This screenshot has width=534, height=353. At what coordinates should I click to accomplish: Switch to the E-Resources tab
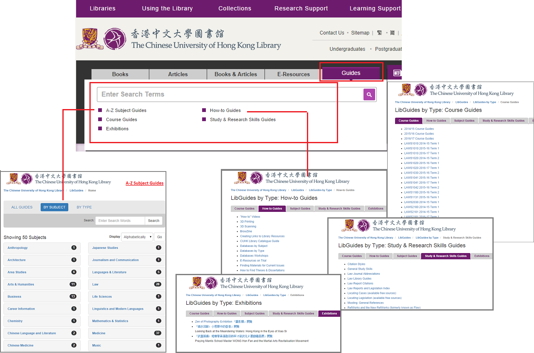[293, 74]
